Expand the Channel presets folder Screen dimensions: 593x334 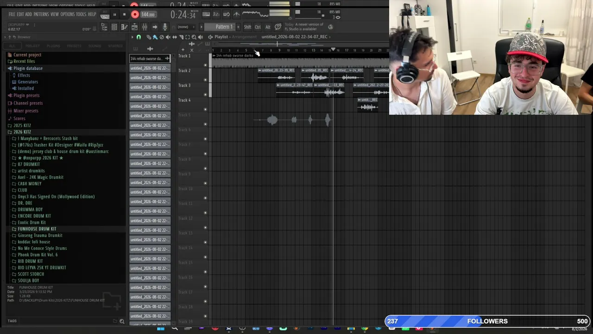click(x=28, y=103)
